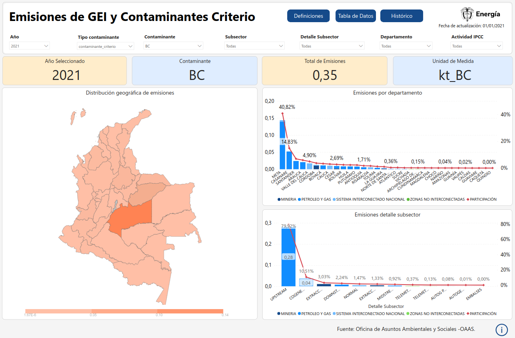Select the UPSTREAM bar in subsector chart
515x338 pixels.
288,257
